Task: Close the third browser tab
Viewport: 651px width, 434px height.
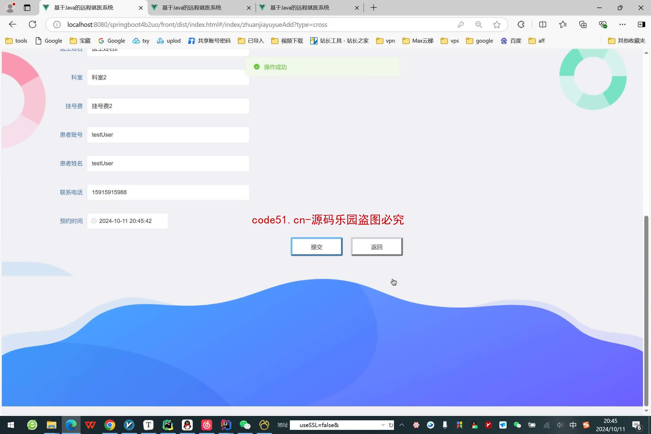Action: pyautogui.click(x=357, y=8)
